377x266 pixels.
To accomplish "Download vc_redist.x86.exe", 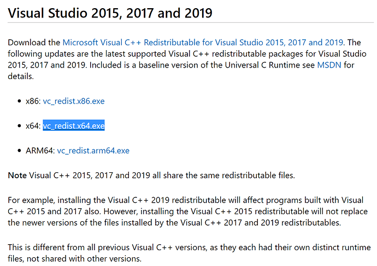I will point(74,102).
